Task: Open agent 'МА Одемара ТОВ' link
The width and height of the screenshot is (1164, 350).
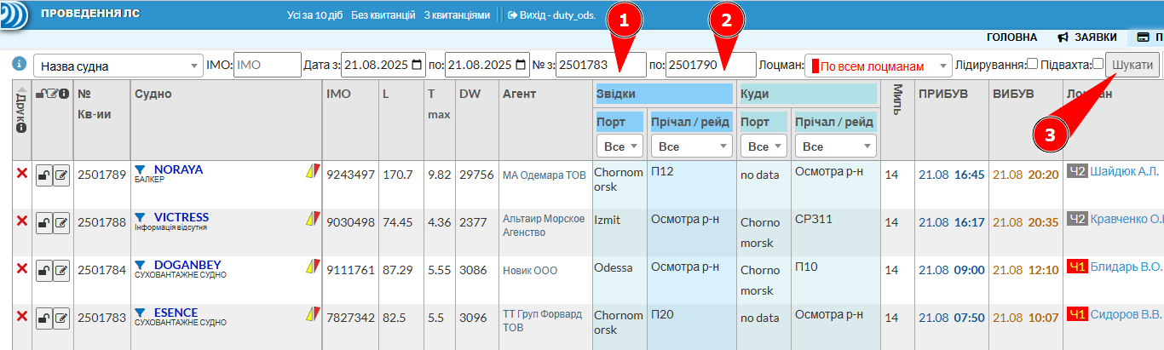Action: pos(544,175)
